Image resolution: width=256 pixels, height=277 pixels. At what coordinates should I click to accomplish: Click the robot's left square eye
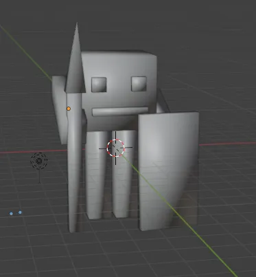[x=99, y=85]
